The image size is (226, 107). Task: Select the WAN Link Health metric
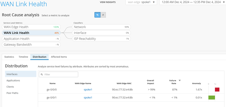(x=31, y=33)
